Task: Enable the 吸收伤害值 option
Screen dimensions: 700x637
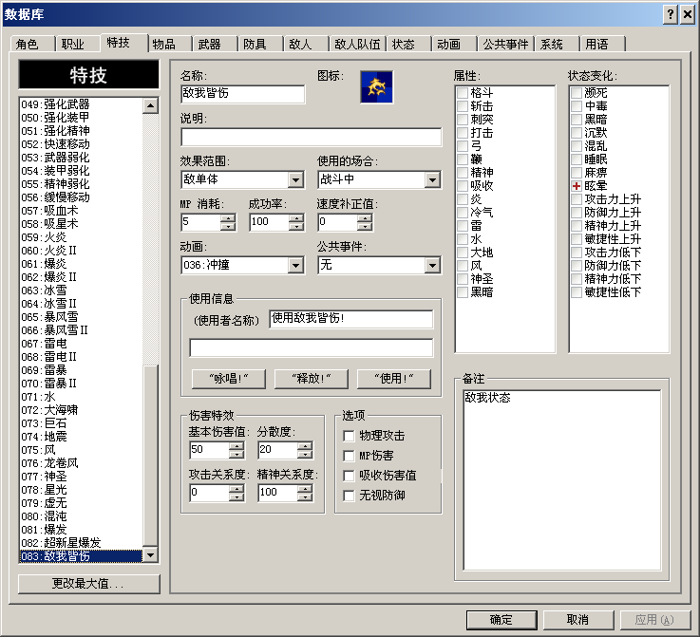Action: pos(349,476)
